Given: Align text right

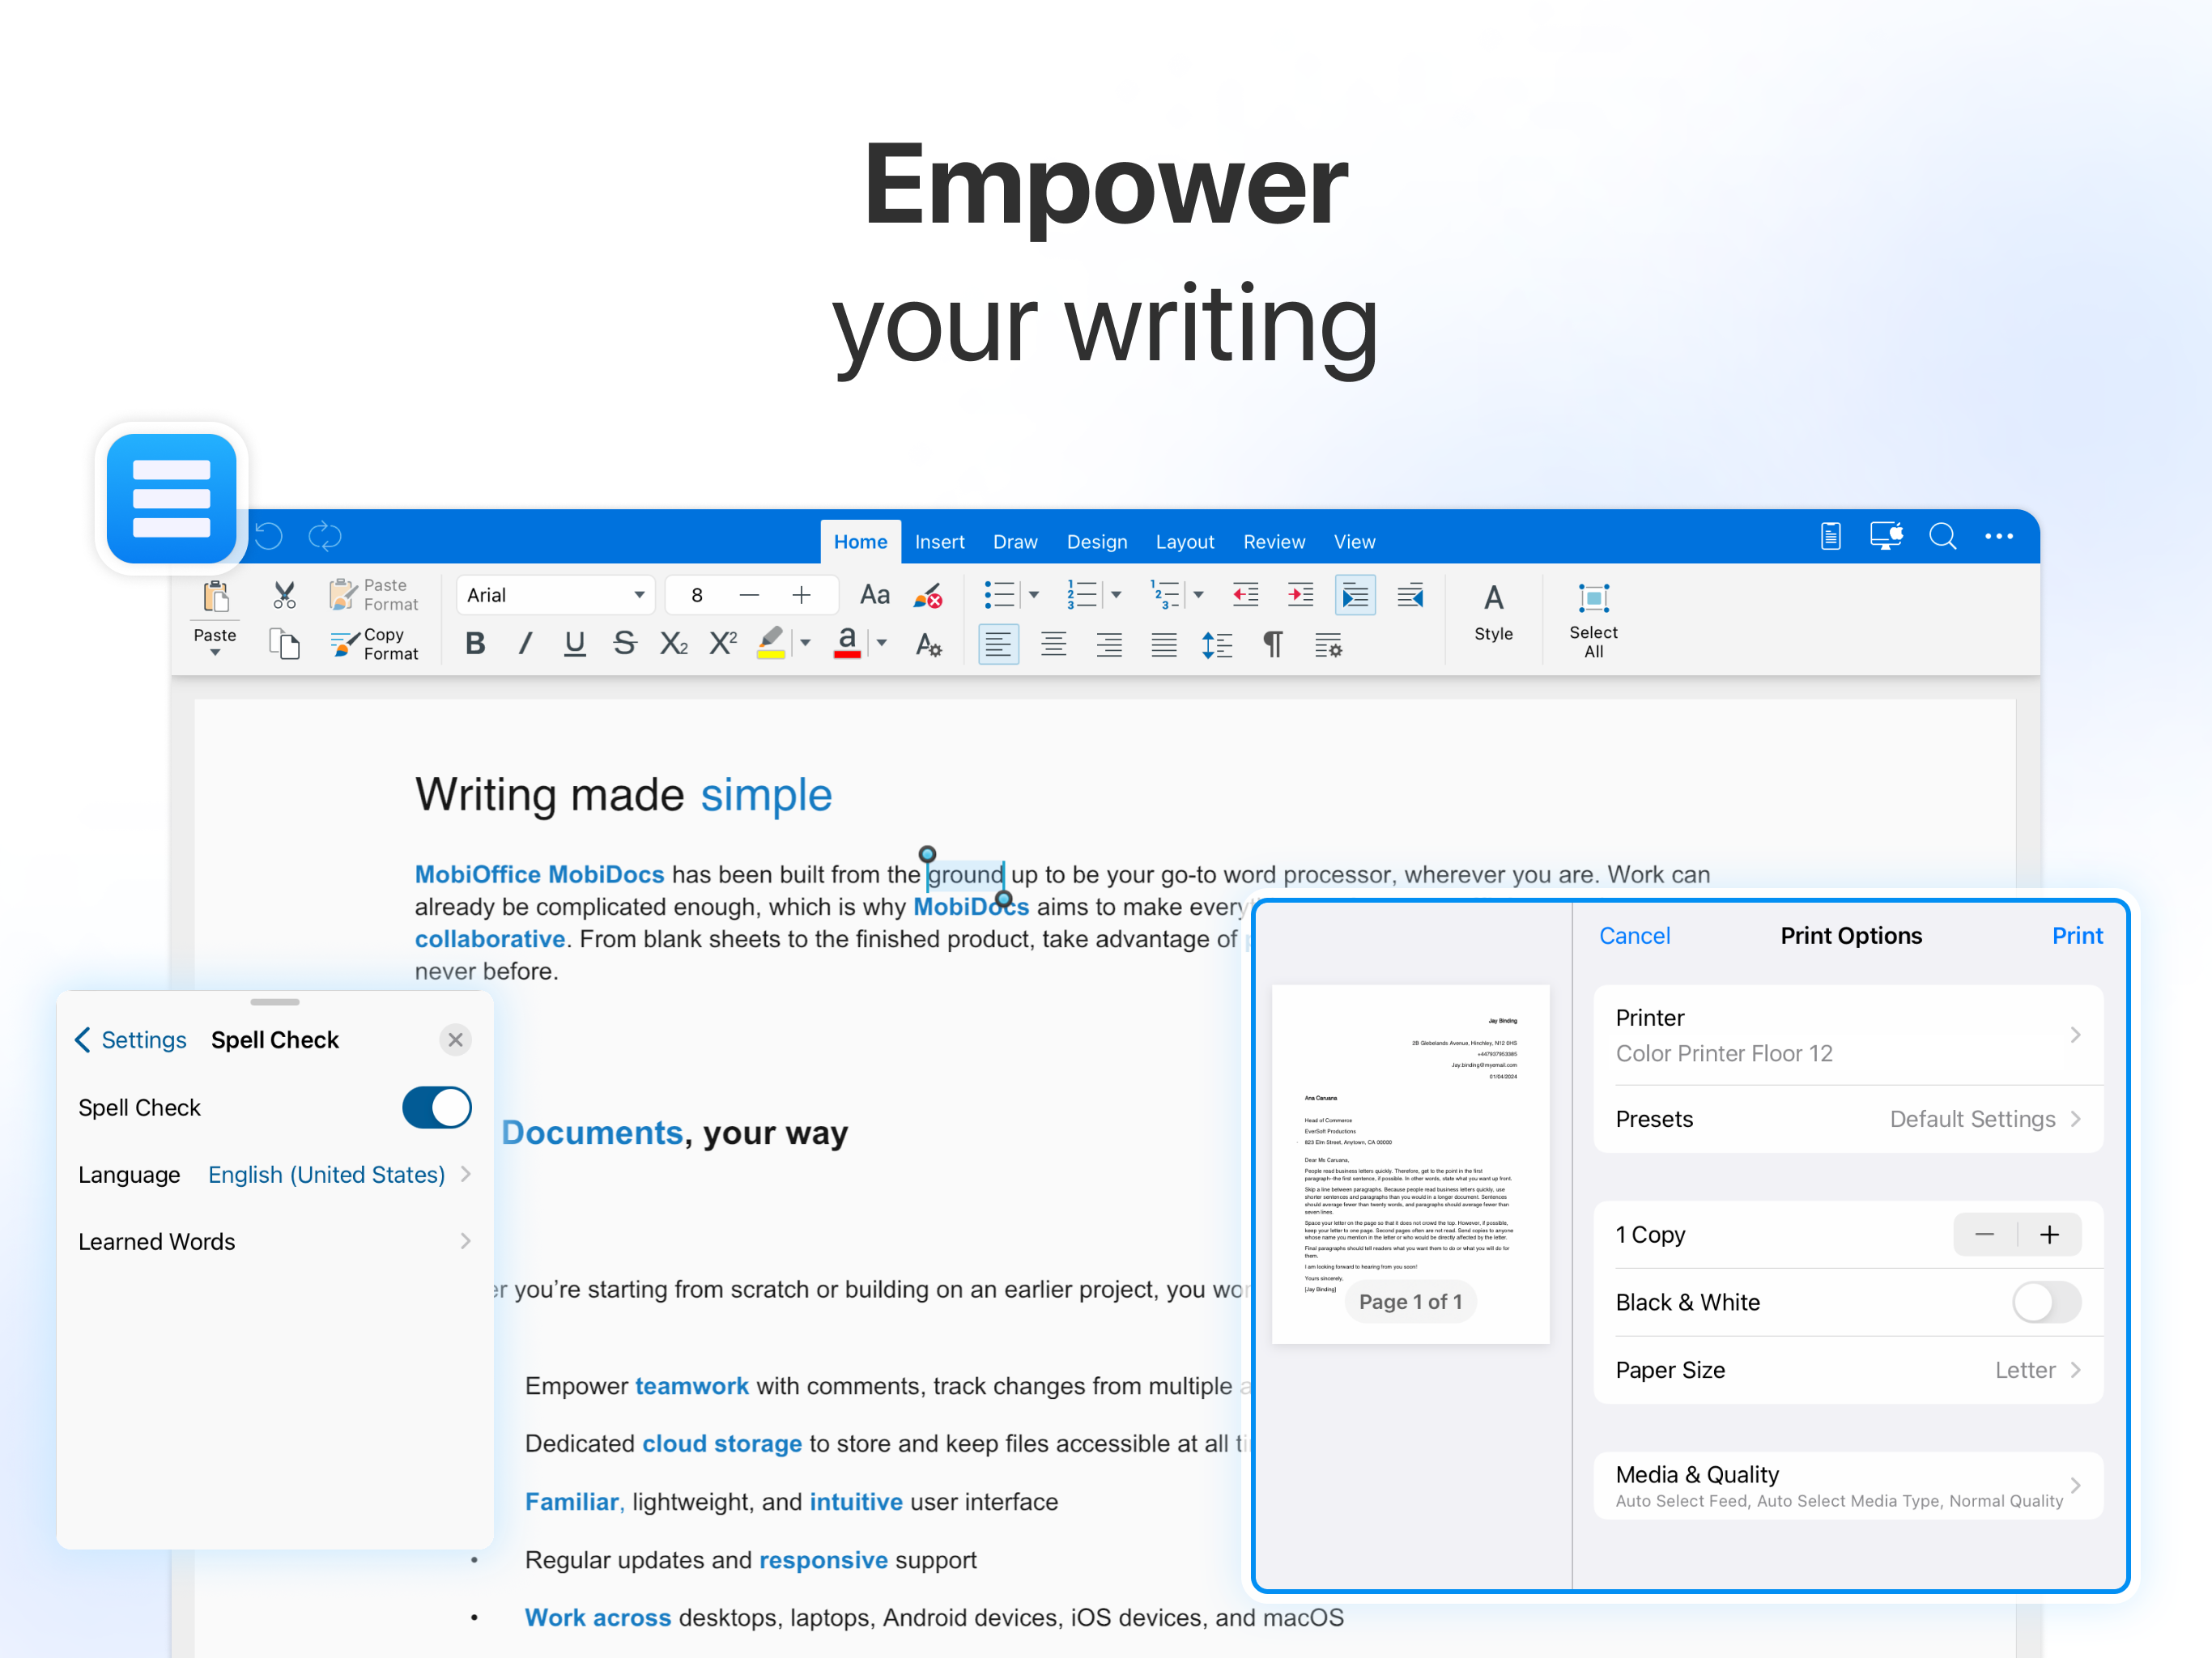Looking at the screenshot, I should tap(1108, 645).
